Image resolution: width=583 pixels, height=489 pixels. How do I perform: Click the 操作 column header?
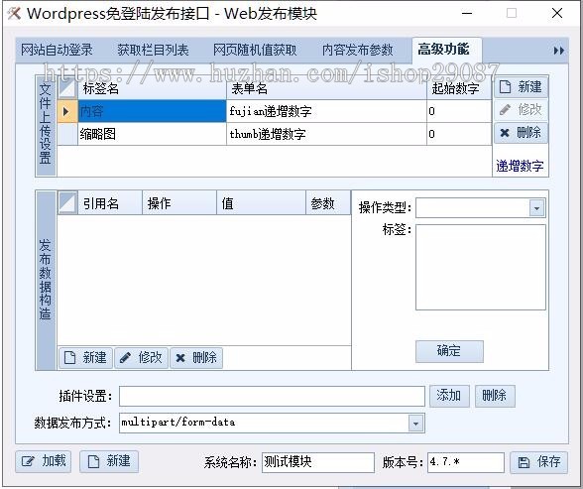179,203
